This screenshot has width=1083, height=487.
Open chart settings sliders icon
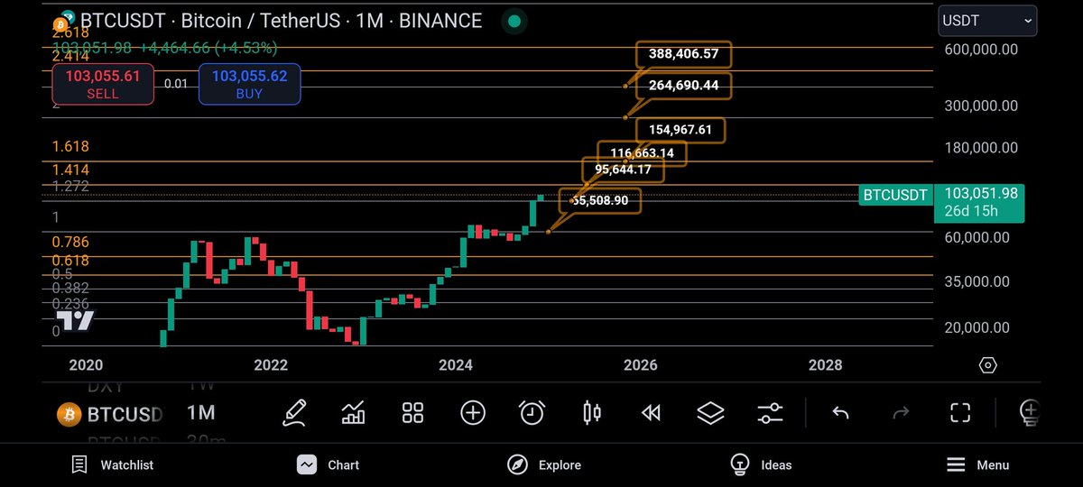click(770, 413)
